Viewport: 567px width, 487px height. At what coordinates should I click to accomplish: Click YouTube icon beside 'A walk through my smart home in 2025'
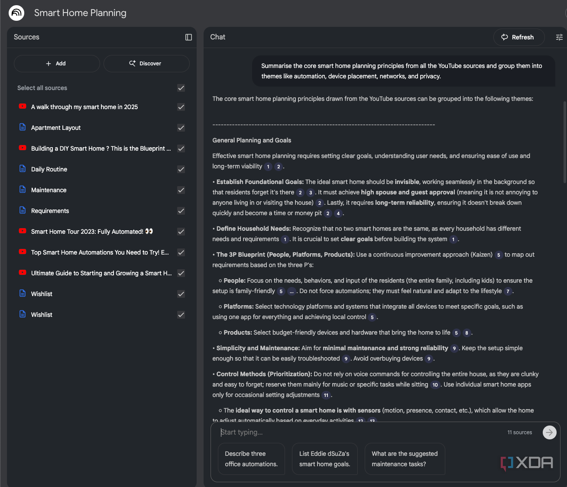pos(23,106)
